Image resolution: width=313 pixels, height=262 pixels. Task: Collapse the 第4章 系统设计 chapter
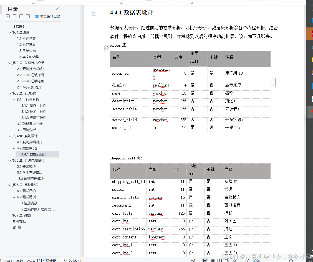[x=9, y=136]
